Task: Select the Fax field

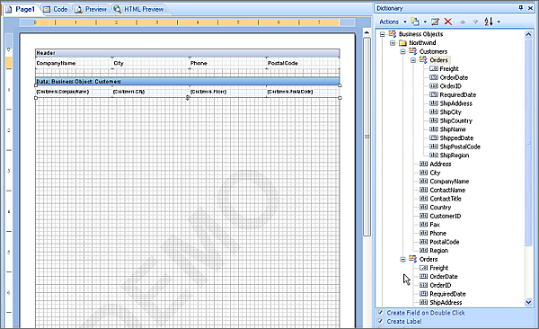Action: click(435, 225)
